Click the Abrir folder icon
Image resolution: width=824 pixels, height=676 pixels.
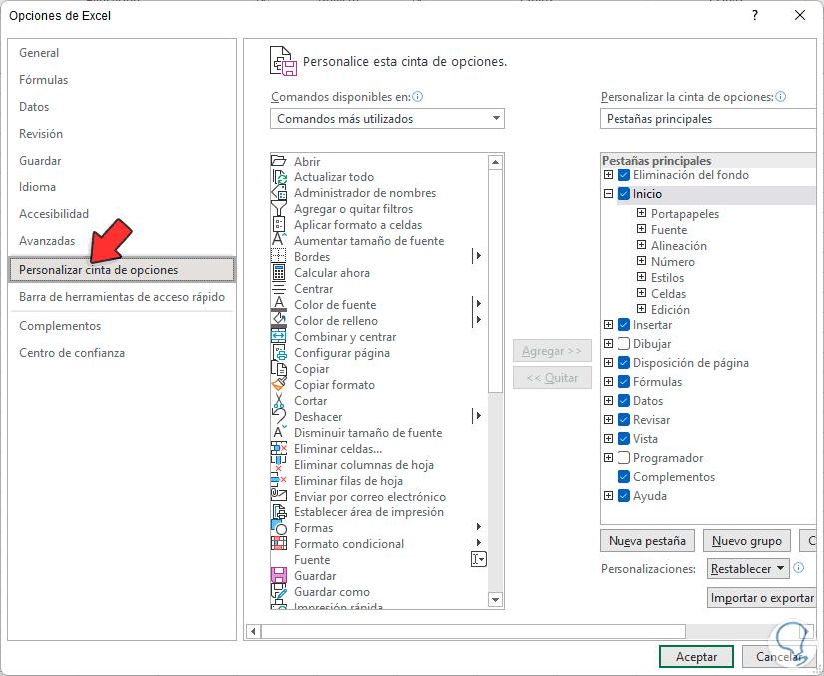278,161
